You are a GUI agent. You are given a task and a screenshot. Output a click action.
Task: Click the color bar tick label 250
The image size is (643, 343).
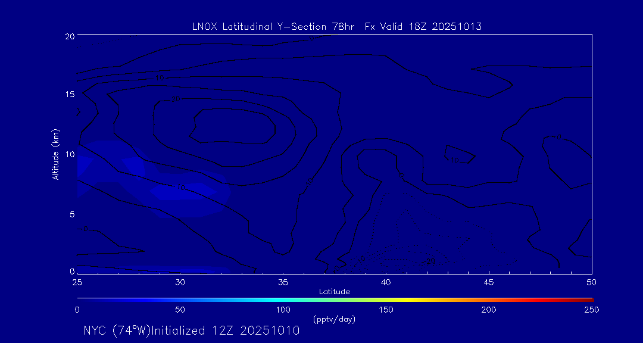[x=592, y=310]
